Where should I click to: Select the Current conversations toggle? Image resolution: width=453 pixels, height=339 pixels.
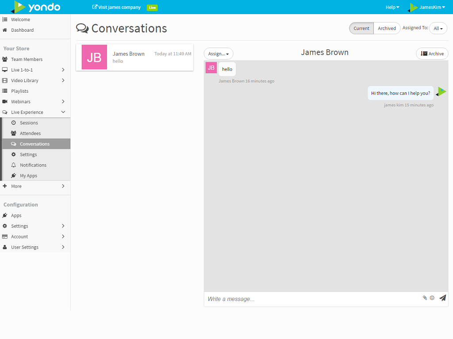tap(361, 28)
